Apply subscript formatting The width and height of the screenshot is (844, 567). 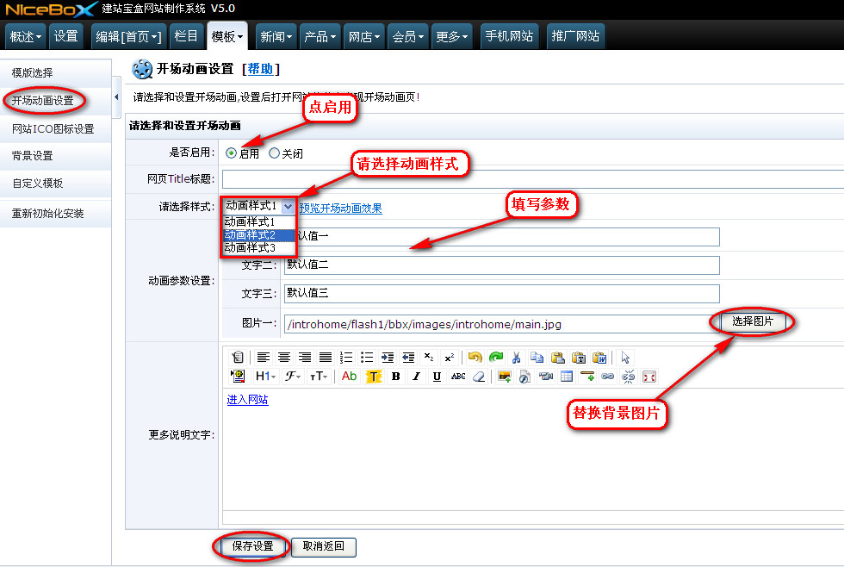coord(429,357)
